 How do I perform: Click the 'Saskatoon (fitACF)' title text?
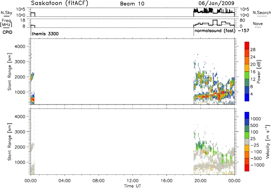(60, 3)
